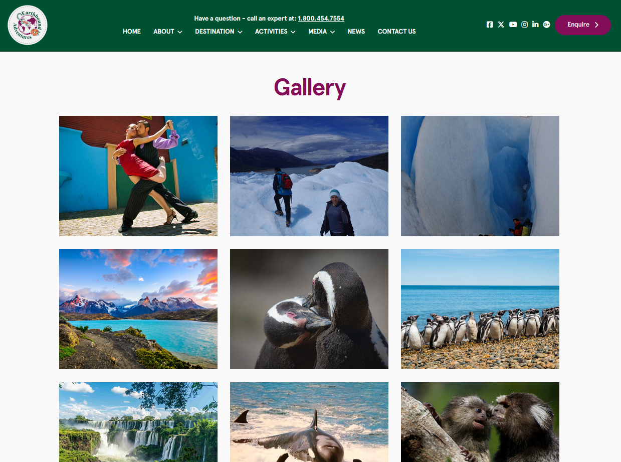Open the blue ice cave photo
Screen dimensions: 621x462
pos(480,176)
